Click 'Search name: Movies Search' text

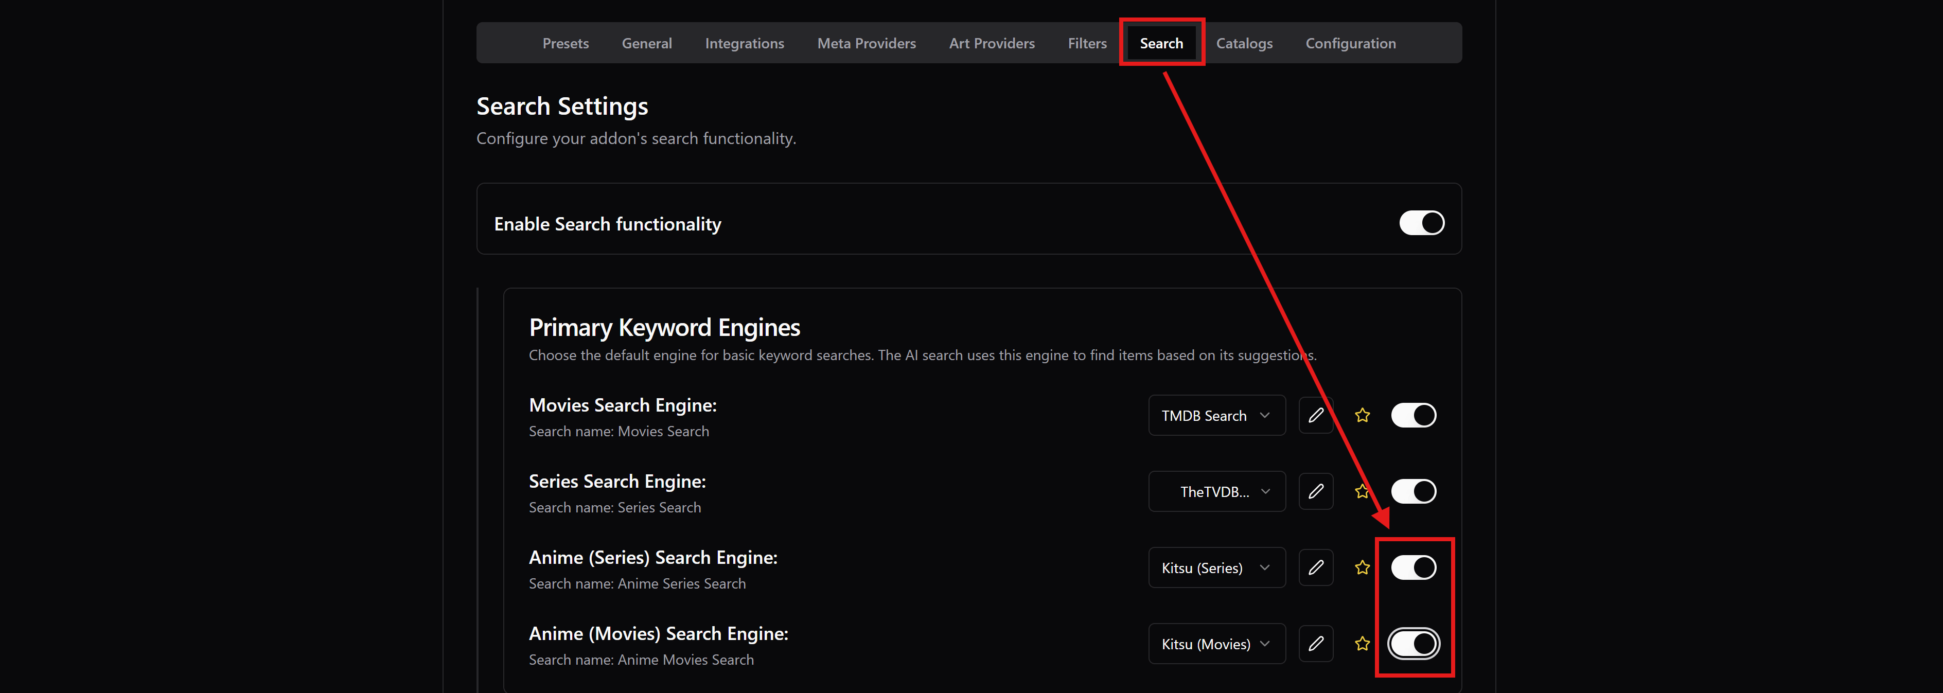click(x=619, y=431)
